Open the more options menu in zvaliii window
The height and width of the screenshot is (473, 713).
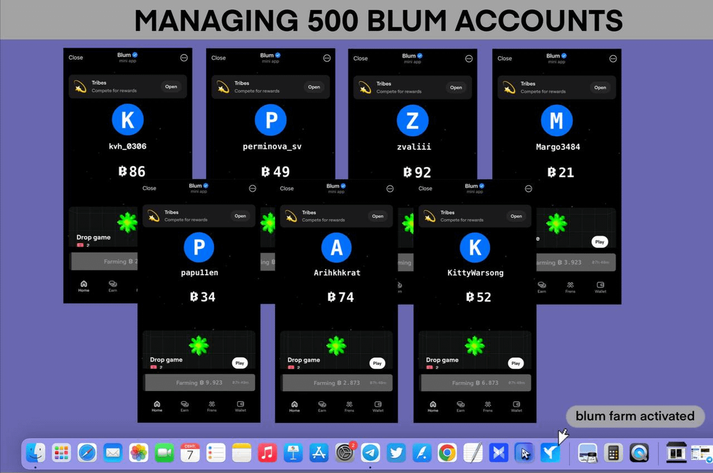[469, 58]
